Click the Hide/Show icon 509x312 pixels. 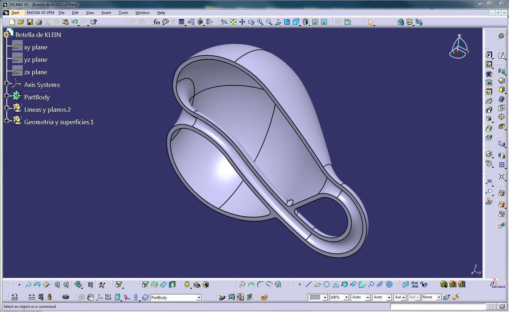315,22
